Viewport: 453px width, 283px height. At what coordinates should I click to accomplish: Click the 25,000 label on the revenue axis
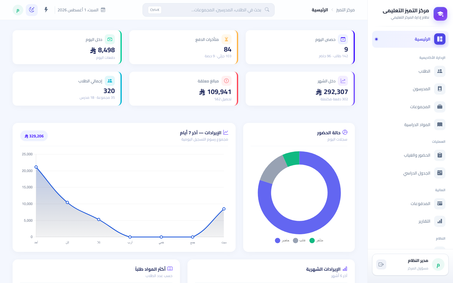[27, 154]
